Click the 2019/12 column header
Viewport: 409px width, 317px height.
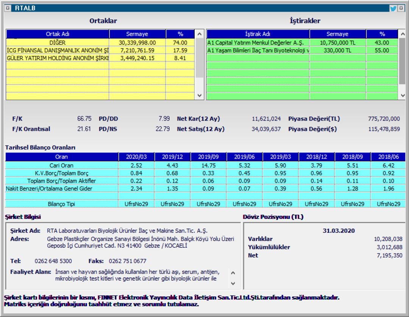pos(172,157)
